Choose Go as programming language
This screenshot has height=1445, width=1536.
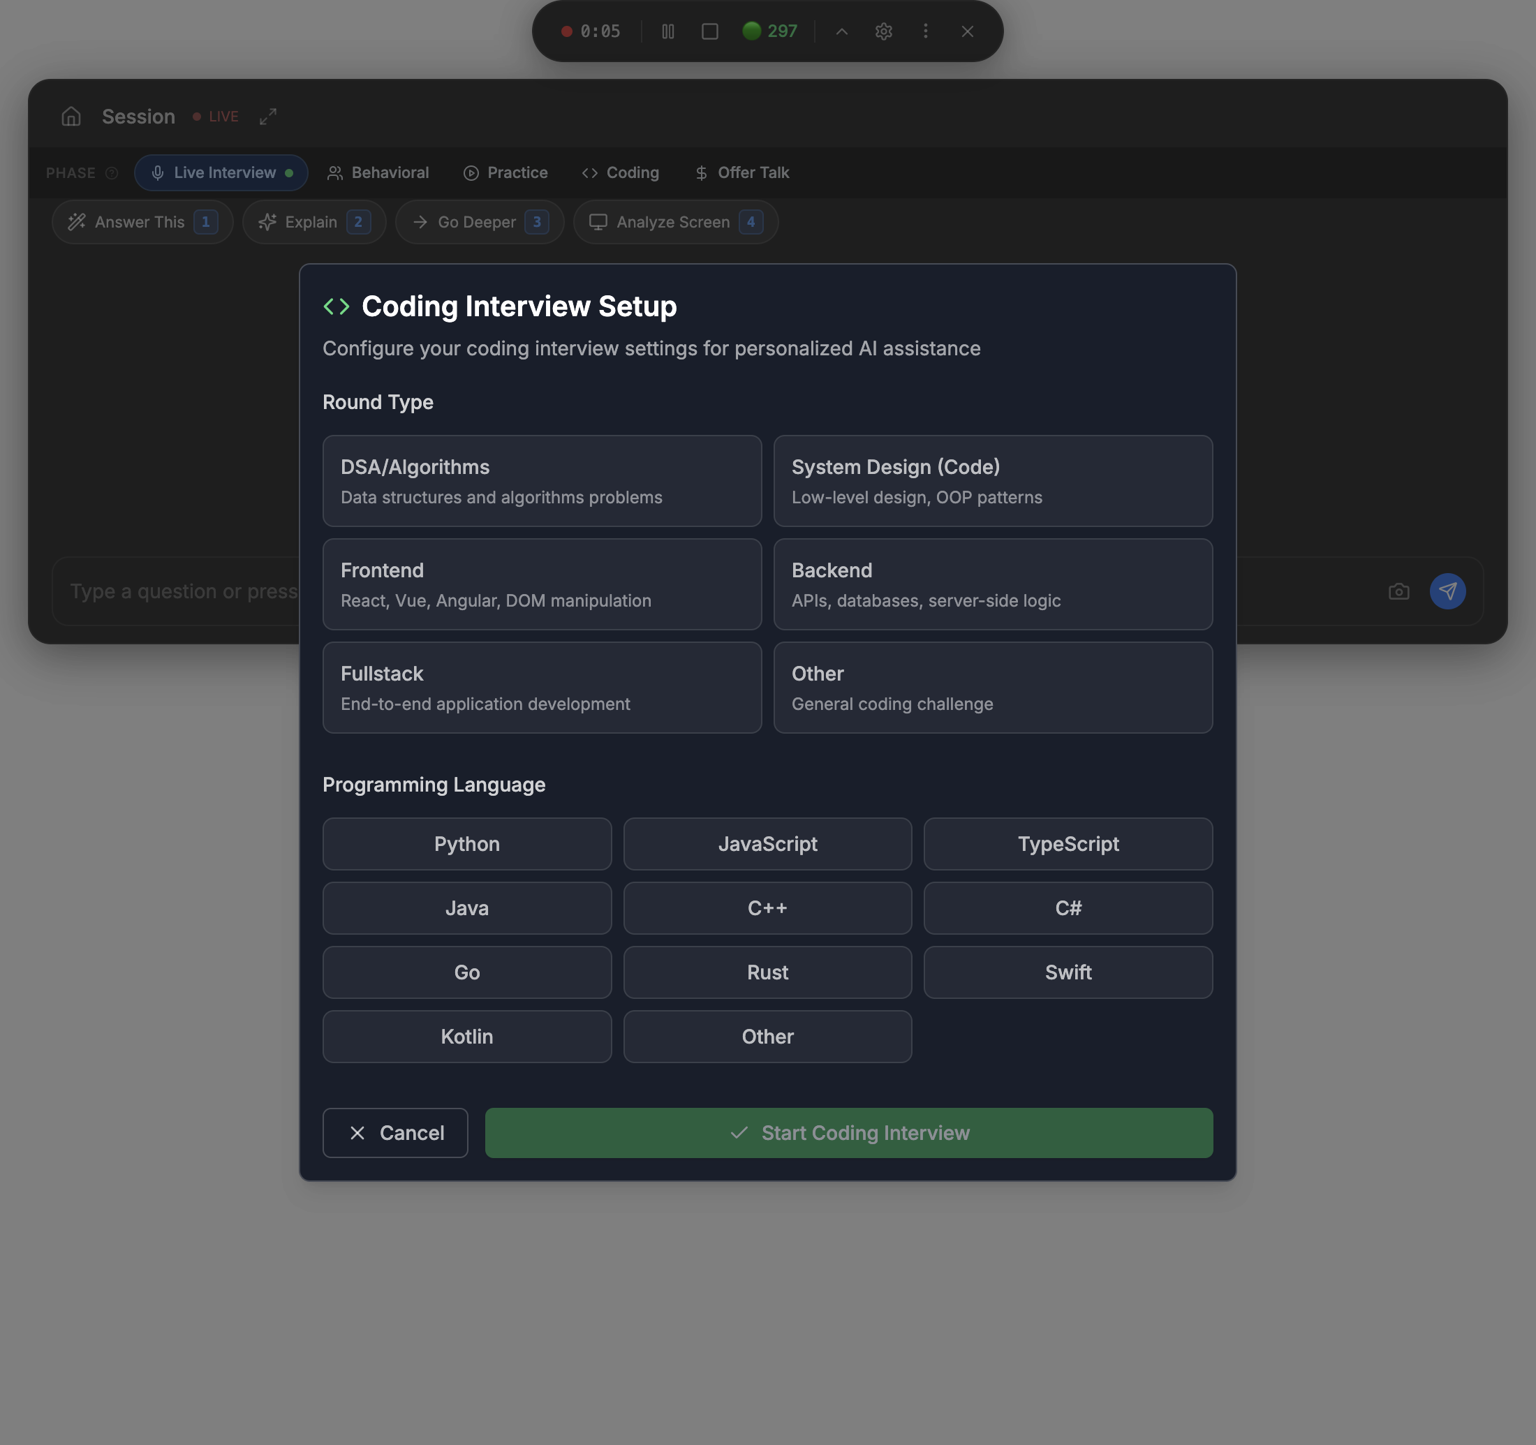468,972
